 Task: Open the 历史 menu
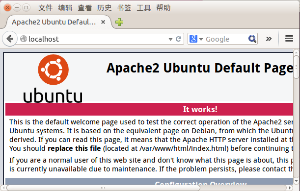click(x=104, y=8)
